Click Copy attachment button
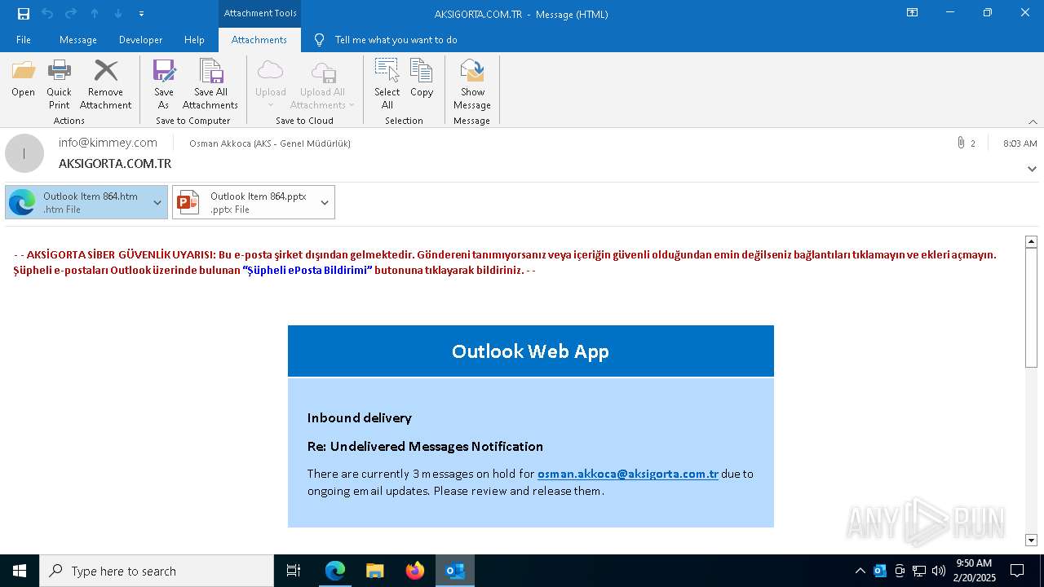The width and height of the screenshot is (1044, 587). click(x=422, y=80)
